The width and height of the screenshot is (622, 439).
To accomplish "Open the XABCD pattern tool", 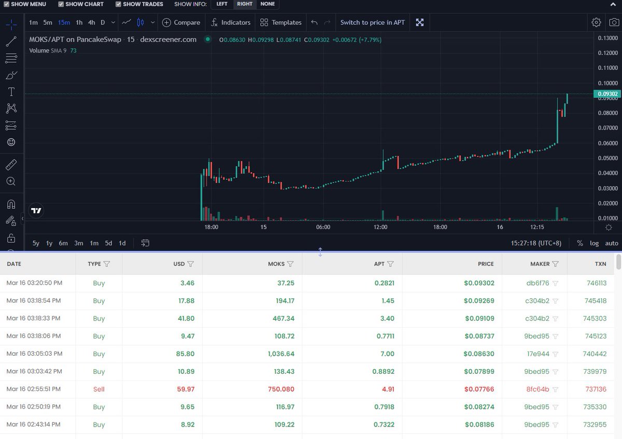I will pos(11,108).
